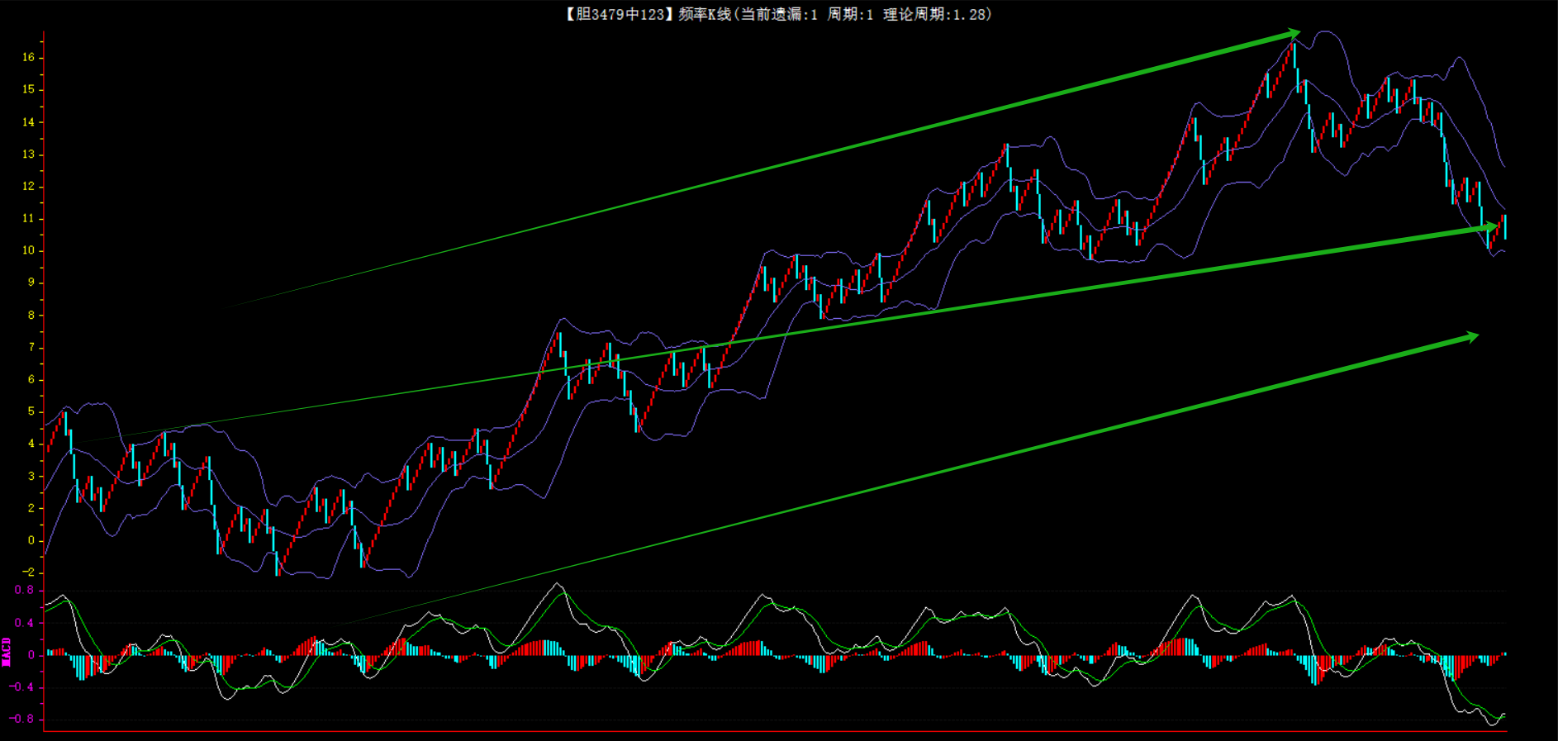1558x741 pixels.
Task: Select the price axis label -2
Action: pos(29,572)
